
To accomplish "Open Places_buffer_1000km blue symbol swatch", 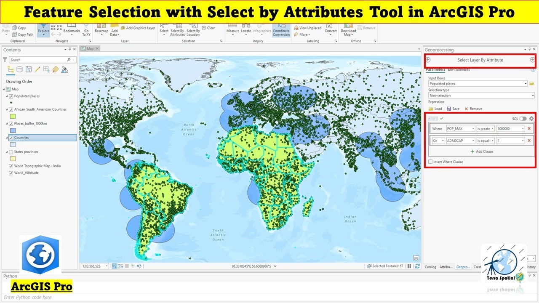I will pos(13,130).
